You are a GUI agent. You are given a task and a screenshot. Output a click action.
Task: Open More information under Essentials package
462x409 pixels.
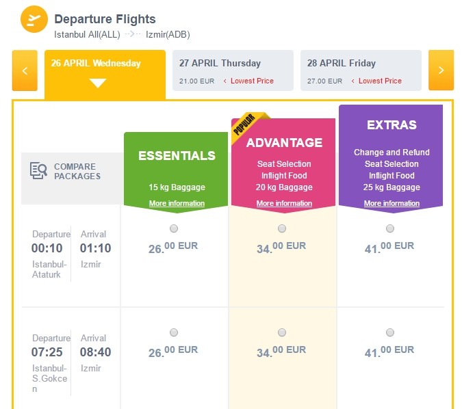(x=177, y=203)
